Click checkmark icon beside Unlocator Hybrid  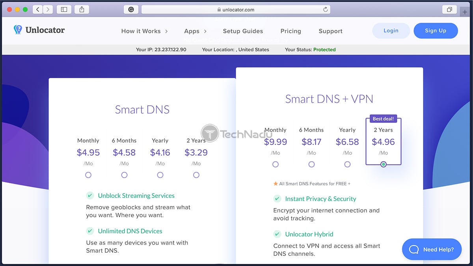[277, 234]
